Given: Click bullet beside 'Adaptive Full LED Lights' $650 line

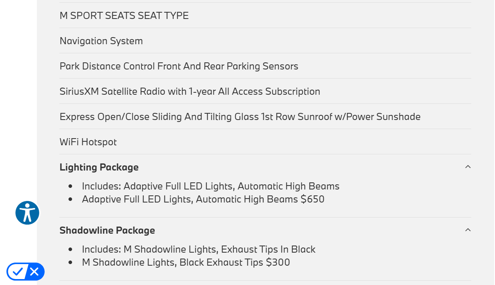Looking at the screenshot, I should pyautogui.click(x=70, y=199).
